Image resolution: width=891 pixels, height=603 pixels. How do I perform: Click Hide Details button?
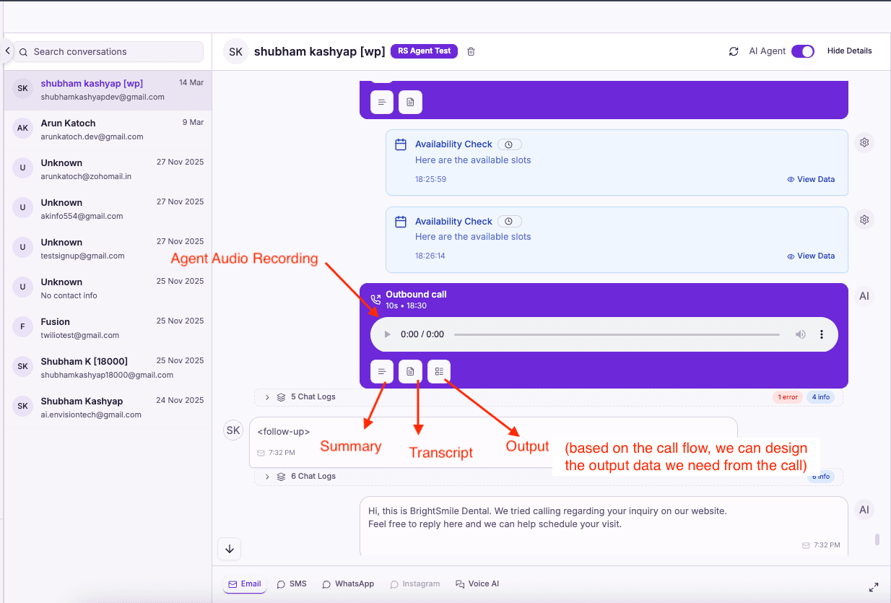click(849, 51)
